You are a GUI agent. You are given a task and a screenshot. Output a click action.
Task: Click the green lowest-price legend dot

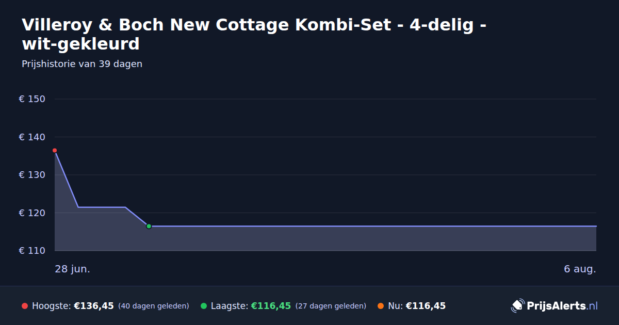point(204,306)
